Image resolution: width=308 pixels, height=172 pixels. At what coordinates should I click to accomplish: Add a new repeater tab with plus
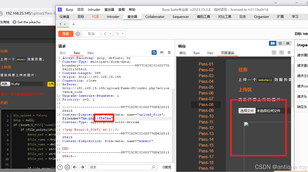73,24
